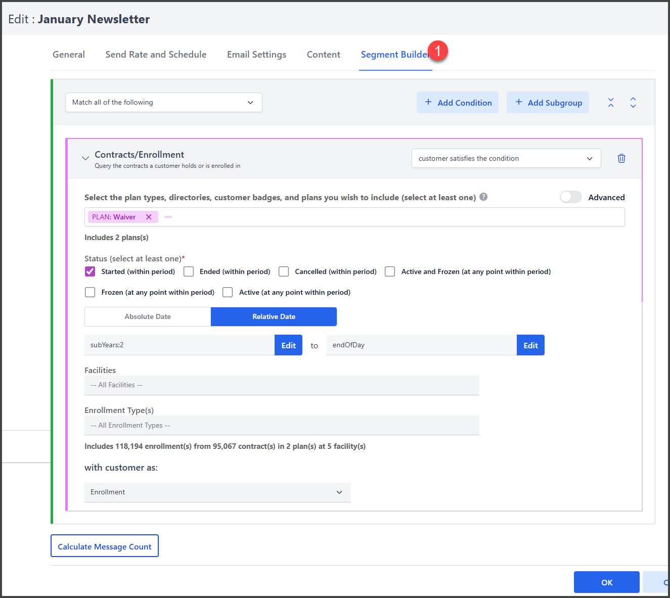Toggle the Advanced switch

[x=571, y=197]
